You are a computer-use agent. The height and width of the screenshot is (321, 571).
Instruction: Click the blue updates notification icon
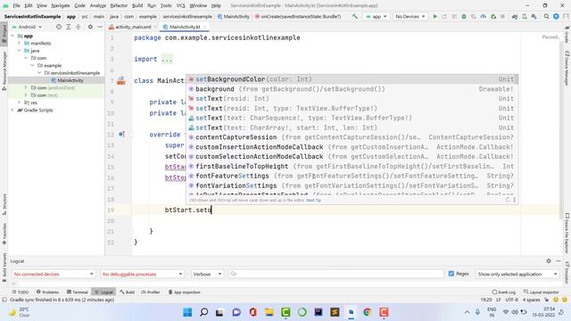[556, 16]
